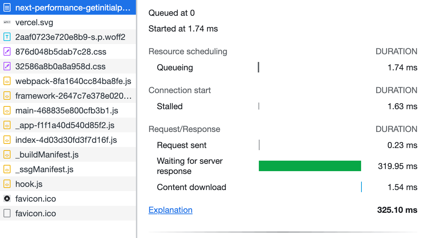Image resolution: width=428 pixels, height=238 pixels.
Task: Open the Explanation link
Action: click(x=170, y=210)
